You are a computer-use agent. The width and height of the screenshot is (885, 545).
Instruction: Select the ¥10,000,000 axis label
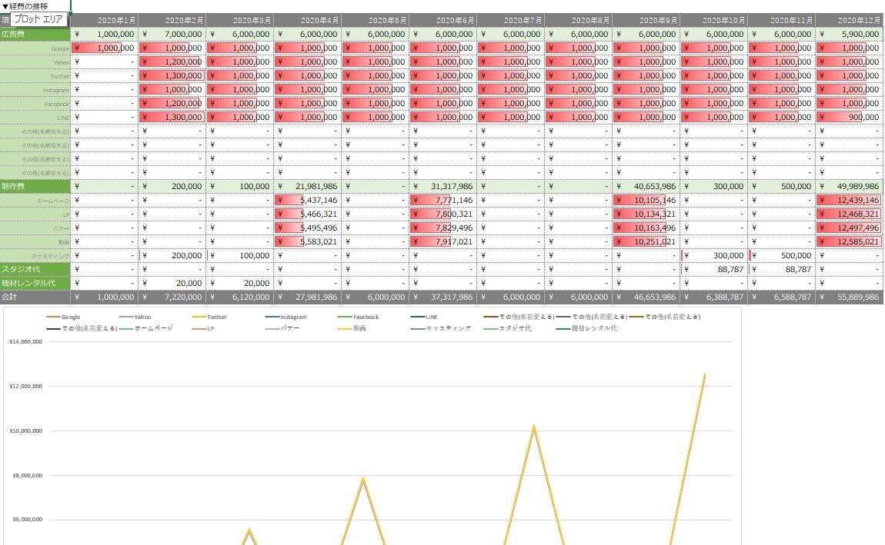[x=25, y=430]
